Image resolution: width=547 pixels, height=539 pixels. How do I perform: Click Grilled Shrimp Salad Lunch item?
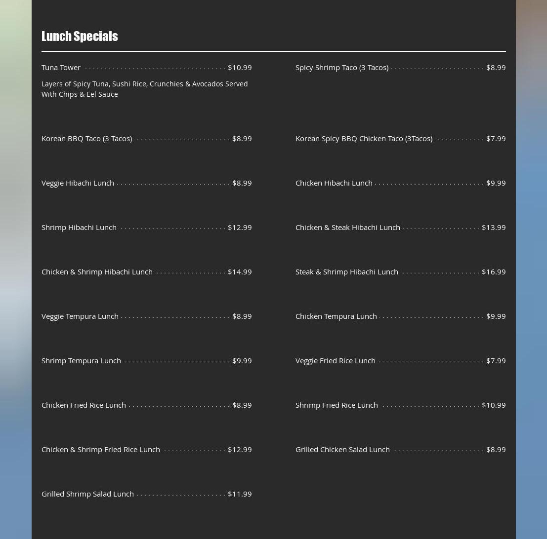point(87,494)
